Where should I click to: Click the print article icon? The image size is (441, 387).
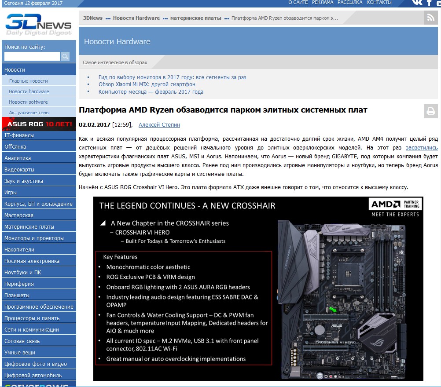point(430,111)
